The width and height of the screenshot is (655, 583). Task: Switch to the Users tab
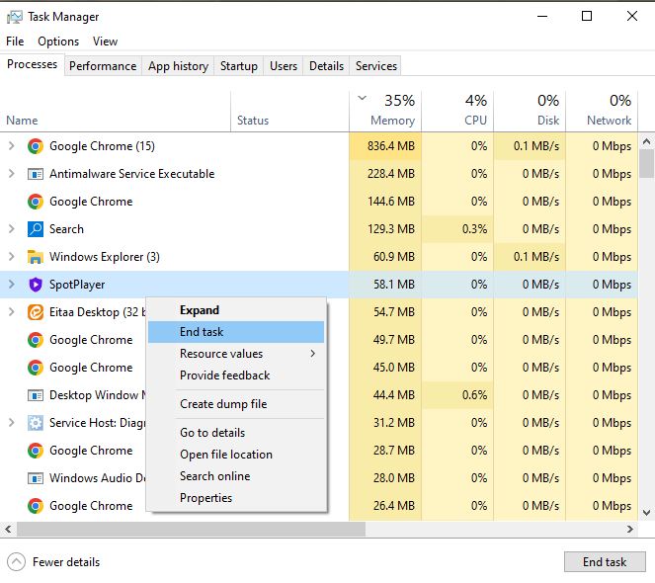284,66
